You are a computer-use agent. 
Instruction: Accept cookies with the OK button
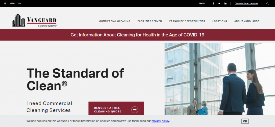click(245, 121)
